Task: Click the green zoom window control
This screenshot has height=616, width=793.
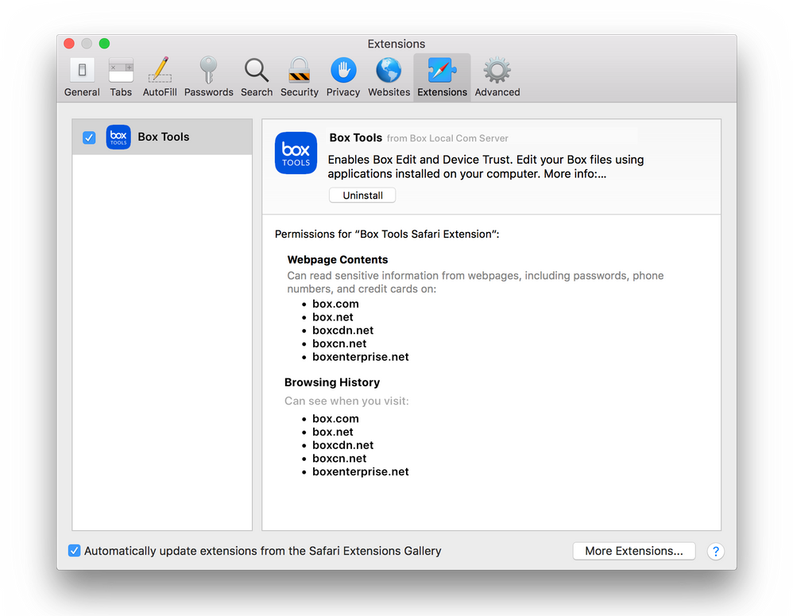Action: (x=104, y=45)
